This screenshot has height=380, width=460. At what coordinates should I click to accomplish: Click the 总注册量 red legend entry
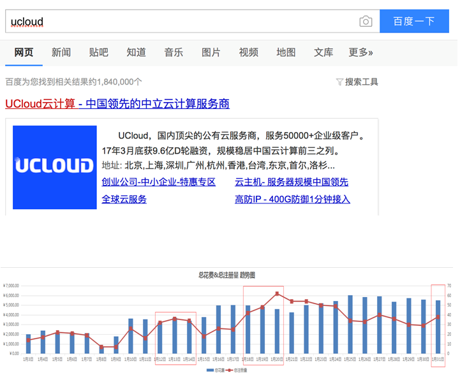point(237,370)
